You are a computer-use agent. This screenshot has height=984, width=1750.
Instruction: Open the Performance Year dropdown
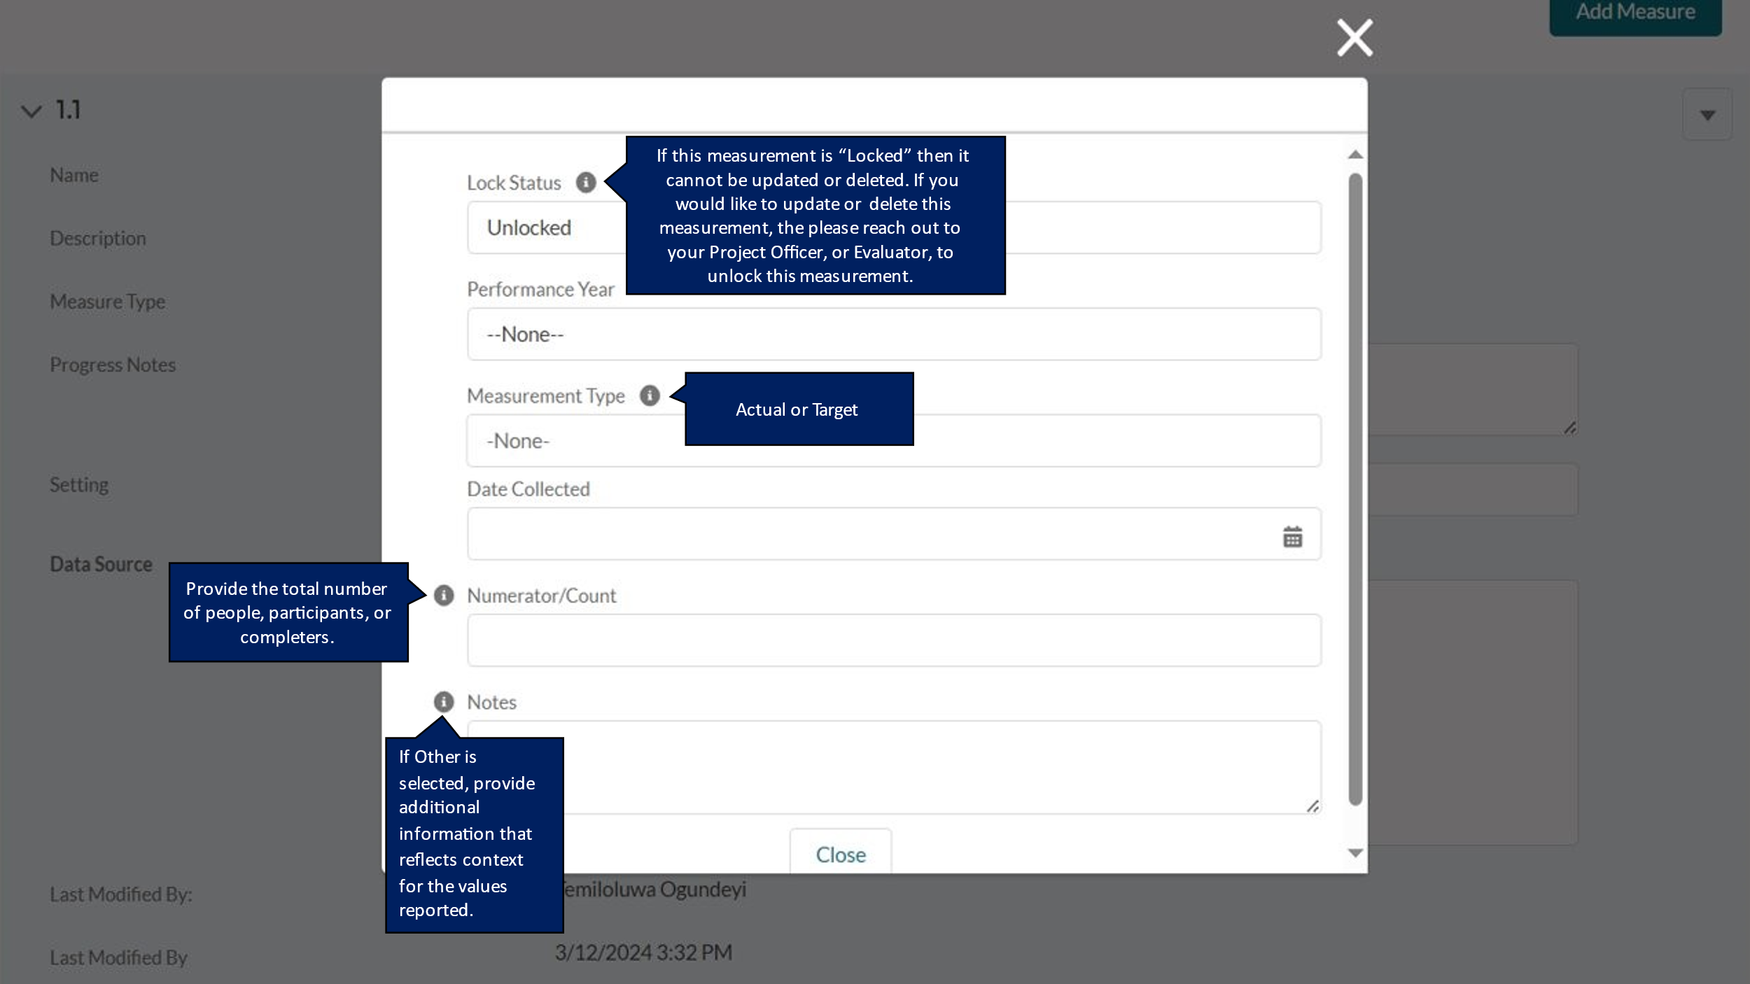893,335
